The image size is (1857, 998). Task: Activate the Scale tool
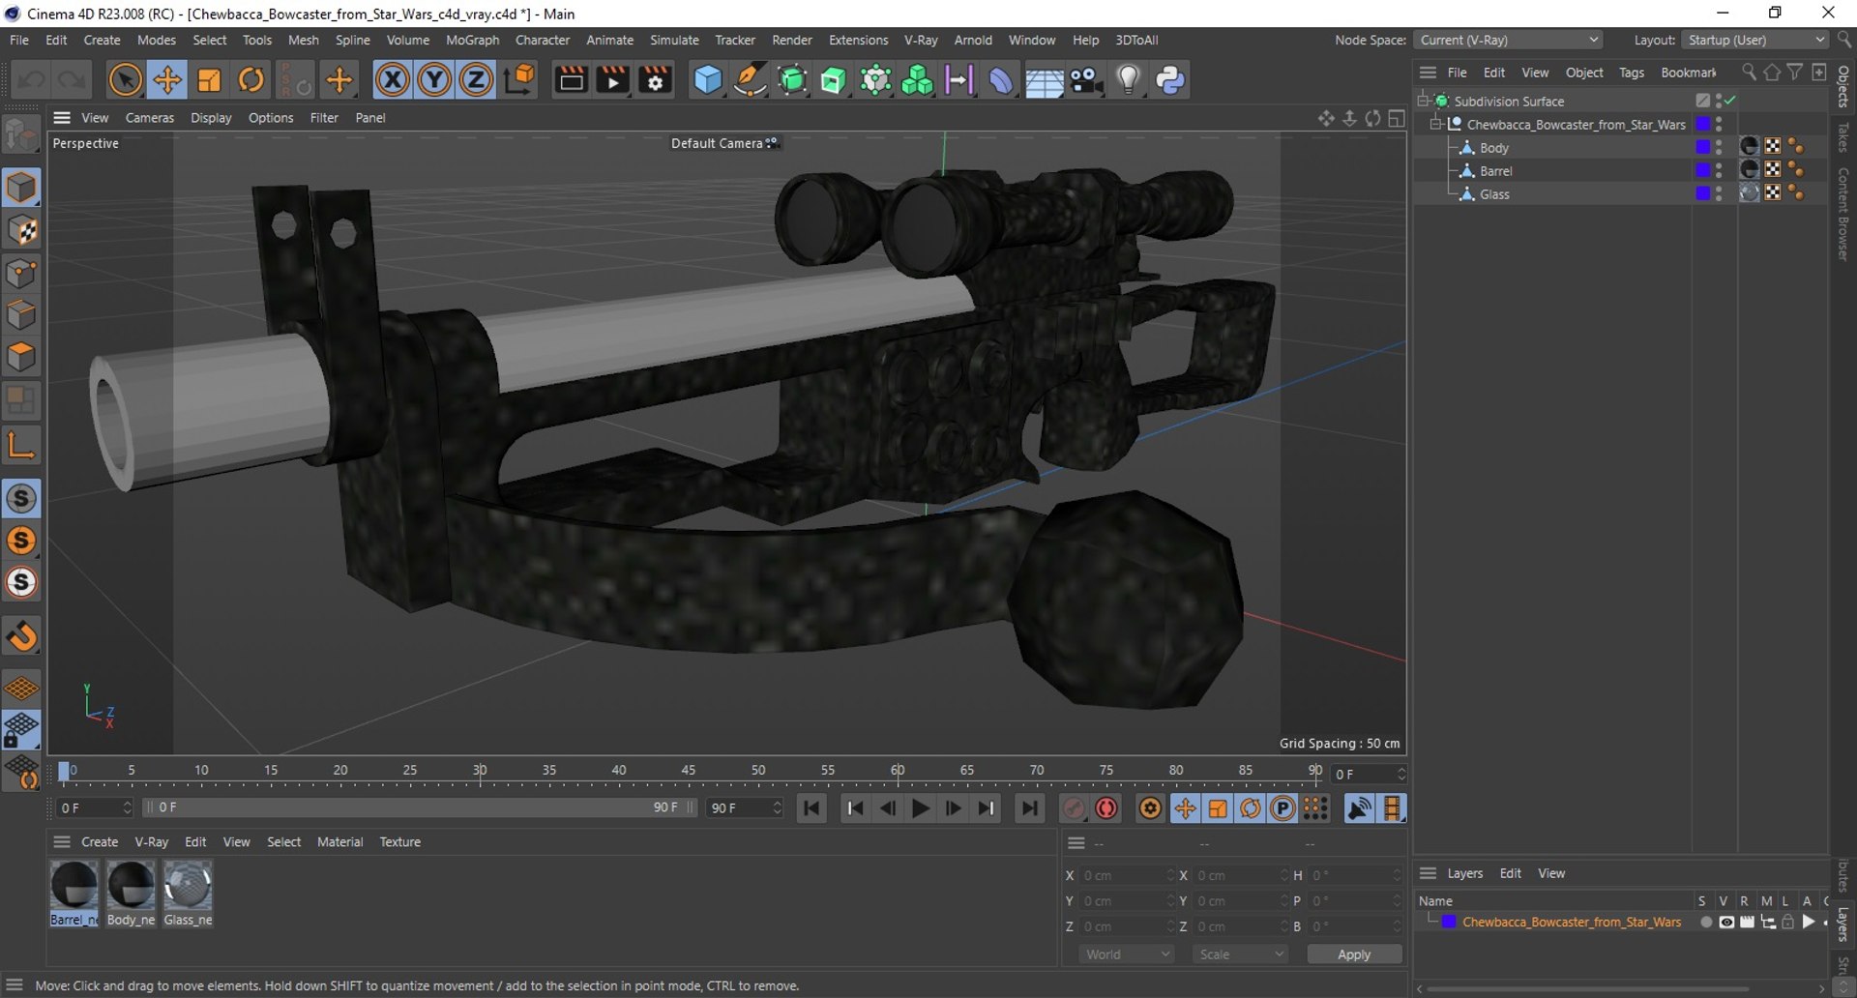pyautogui.click(x=209, y=79)
